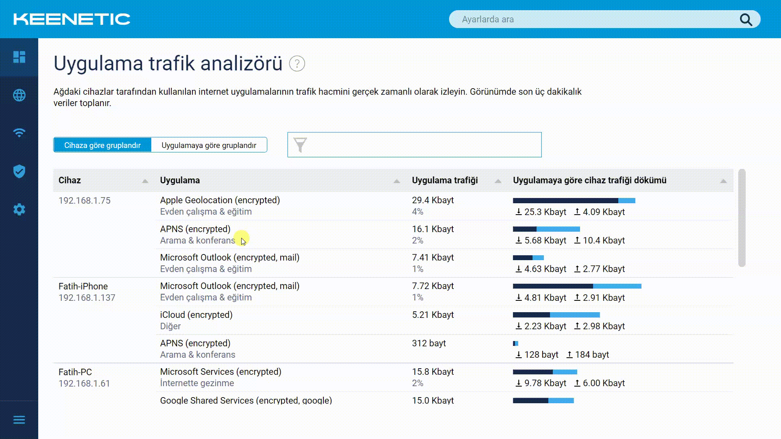This screenshot has width=781, height=439.
Task: Click the 7.41 Kbayt traffic value
Action: click(433, 258)
